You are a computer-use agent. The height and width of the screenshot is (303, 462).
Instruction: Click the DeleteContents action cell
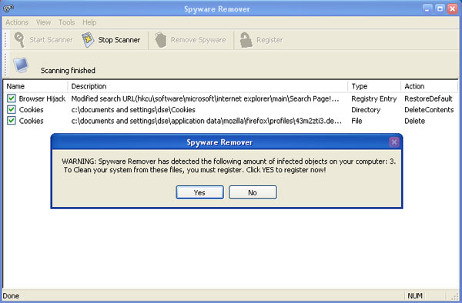click(x=429, y=110)
